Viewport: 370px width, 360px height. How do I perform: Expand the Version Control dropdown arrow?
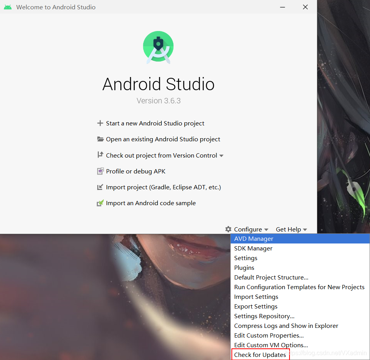pyautogui.click(x=221, y=156)
